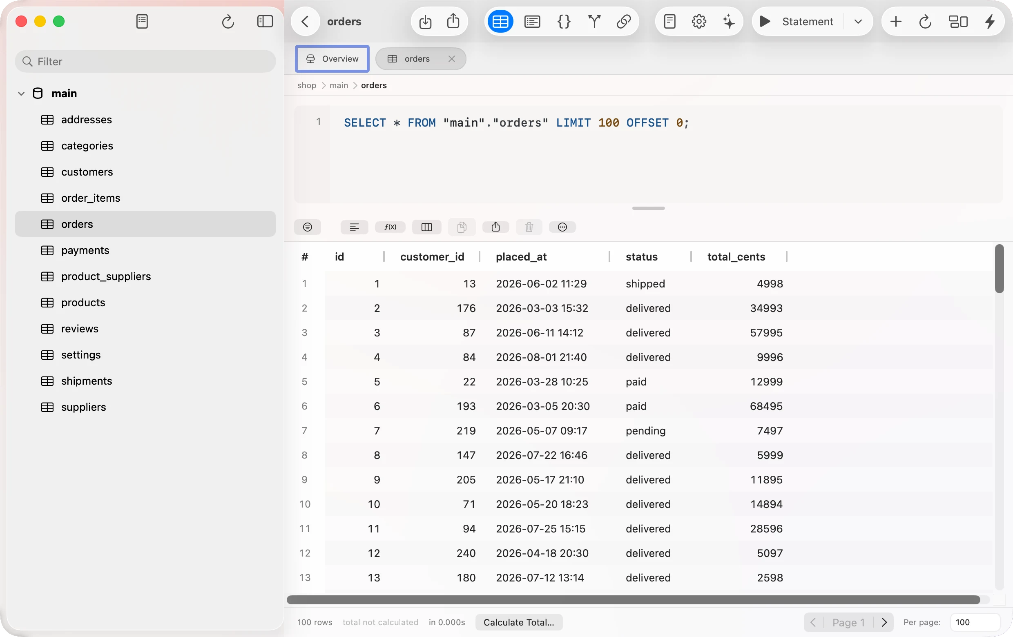Open the document notes icon in toolbar

pyautogui.click(x=669, y=22)
